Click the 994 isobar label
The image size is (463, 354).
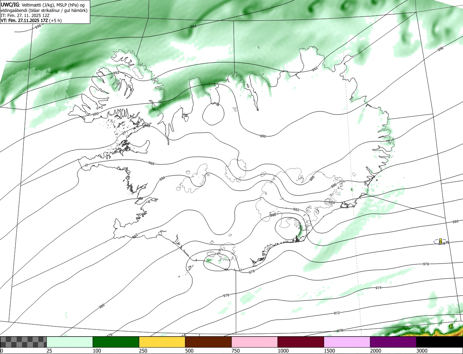[x=194, y=26]
